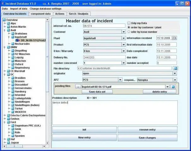Click the init button
The height and width of the screenshot is (151, 191).
(84, 130)
